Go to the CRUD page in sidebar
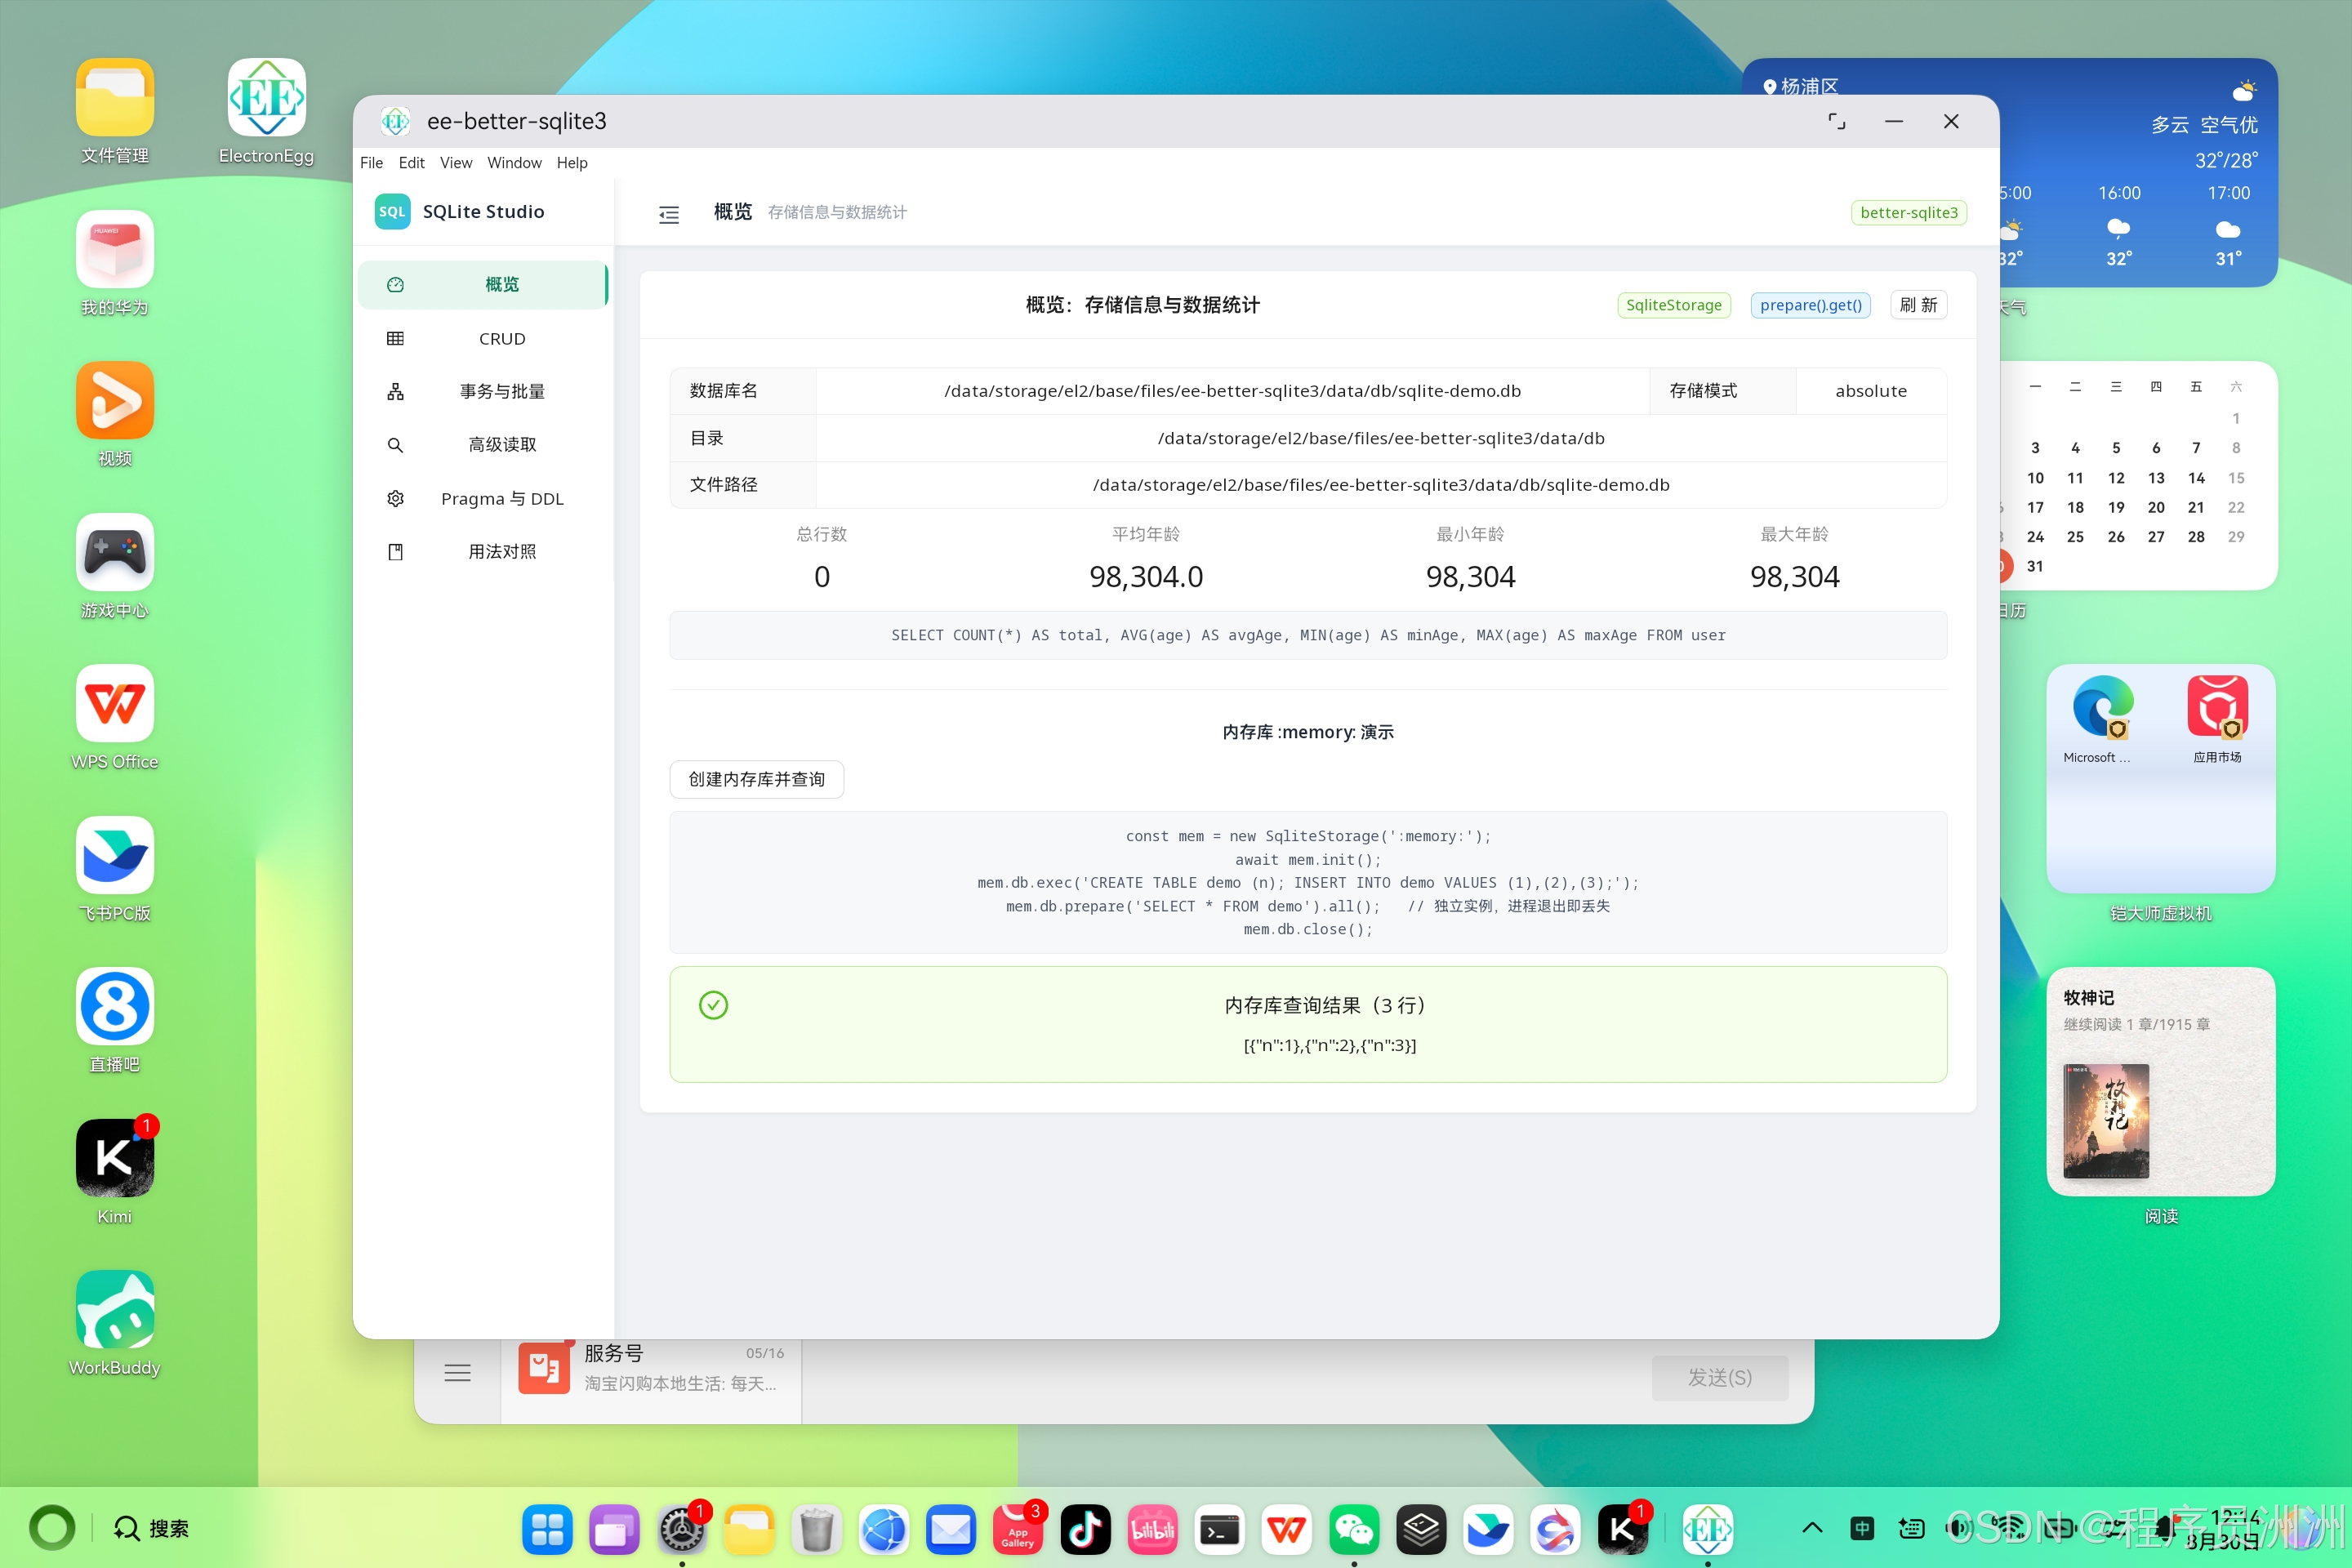Screen dimensions: 2352x1568 point(483,339)
